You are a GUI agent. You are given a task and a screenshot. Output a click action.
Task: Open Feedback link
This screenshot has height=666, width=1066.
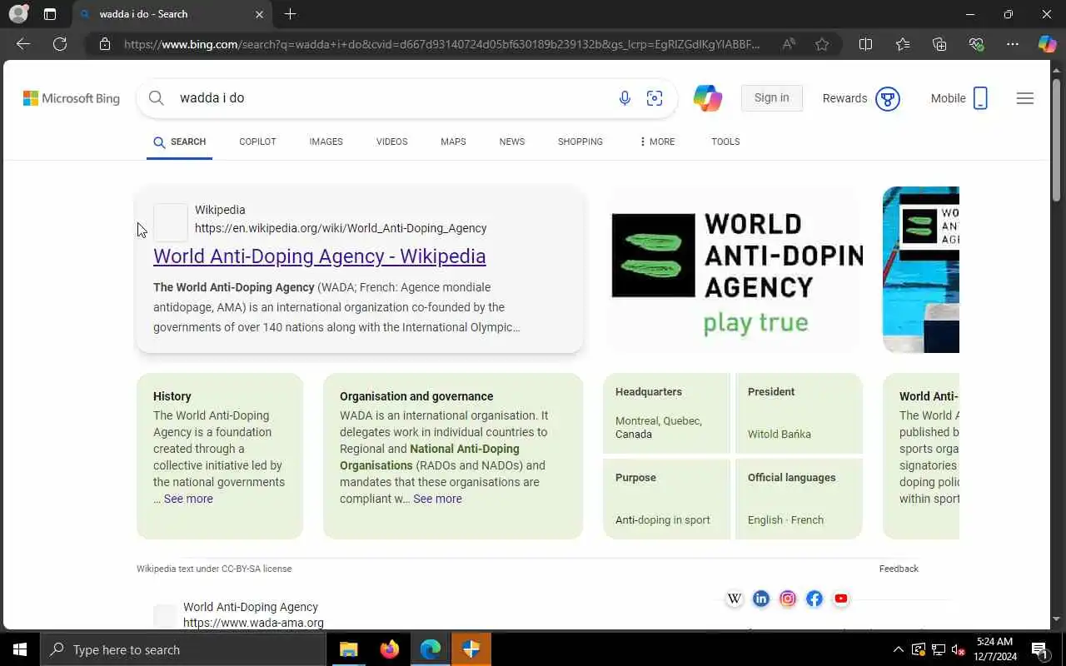pos(899,569)
